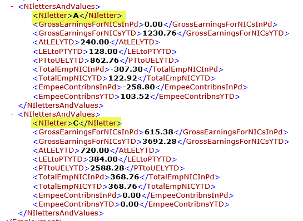Click the AtLELYTD value 720.00
This screenshot has width=303, height=221.
tap(95, 150)
